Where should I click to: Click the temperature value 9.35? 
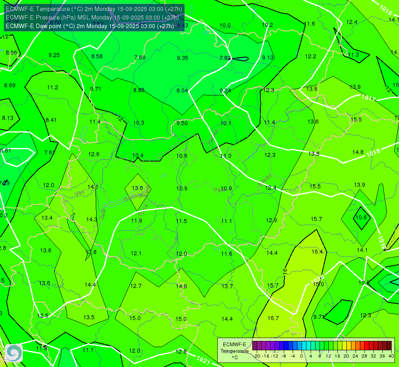[183, 58]
